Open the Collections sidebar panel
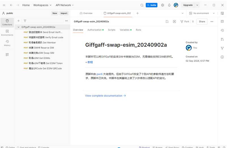 coord(7,23)
